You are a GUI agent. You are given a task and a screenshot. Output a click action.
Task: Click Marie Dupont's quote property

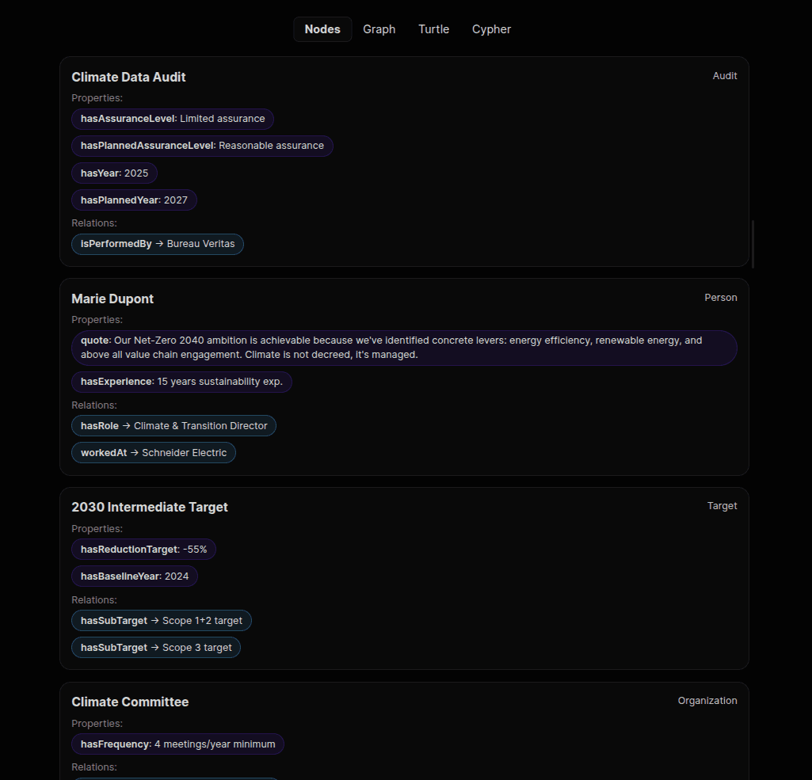point(403,348)
